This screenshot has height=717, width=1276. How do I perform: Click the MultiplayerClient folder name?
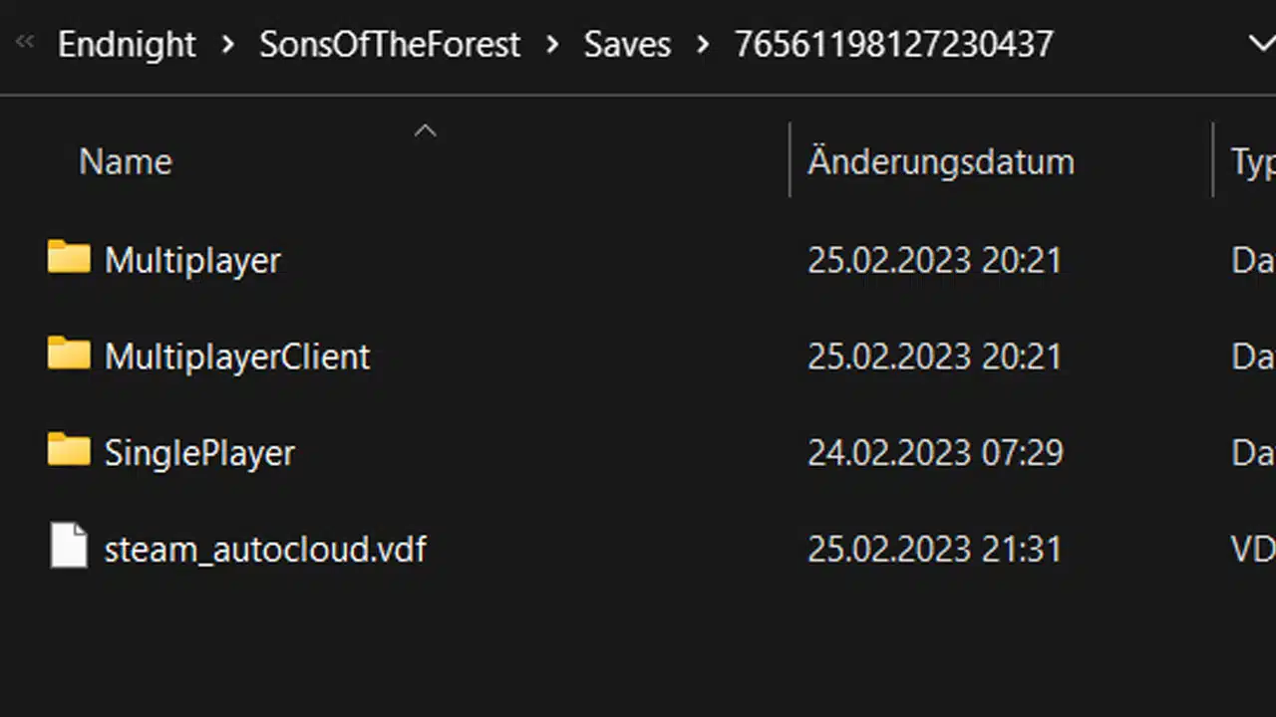pyautogui.click(x=237, y=357)
